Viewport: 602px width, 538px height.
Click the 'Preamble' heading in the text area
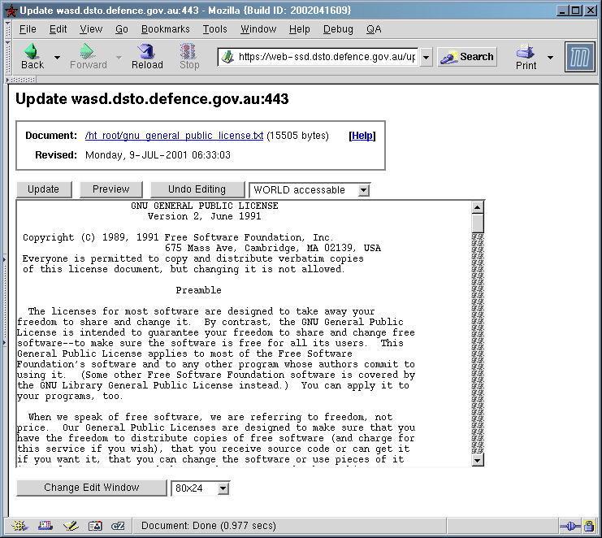click(198, 290)
